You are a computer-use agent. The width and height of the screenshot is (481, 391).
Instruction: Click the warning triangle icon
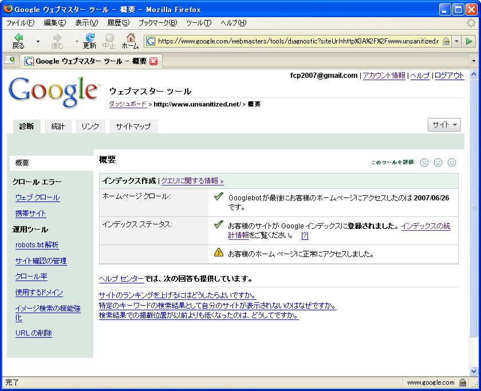tap(218, 252)
